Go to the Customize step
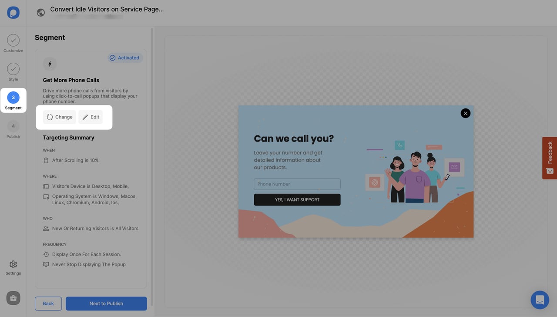Viewport: 557px width, 317px height. pos(13,44)
